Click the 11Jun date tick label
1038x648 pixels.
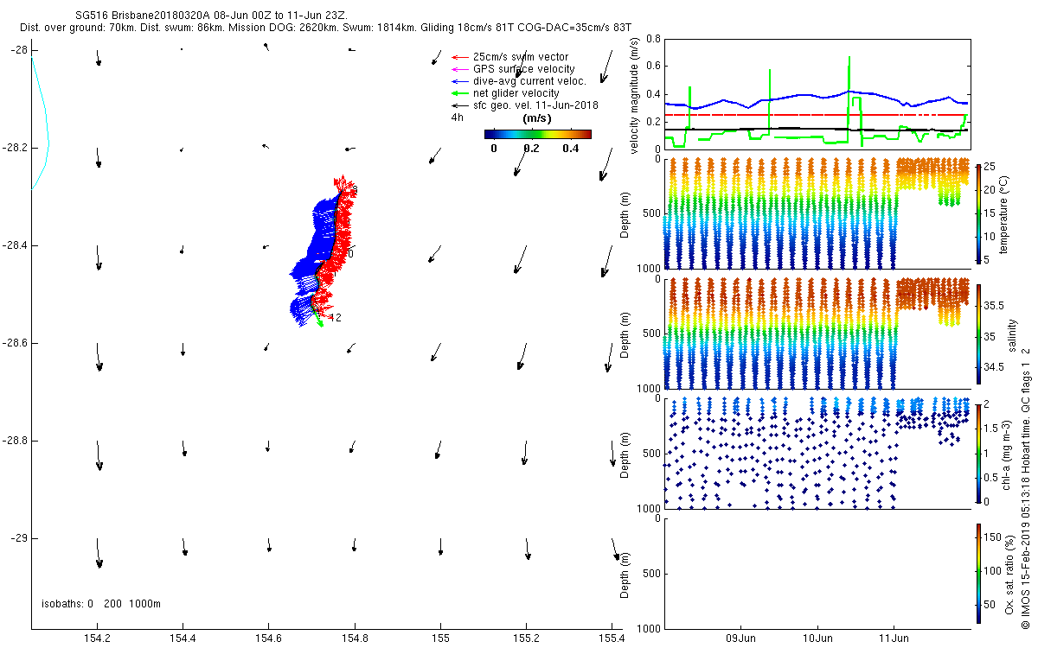[x=894, y=638]
